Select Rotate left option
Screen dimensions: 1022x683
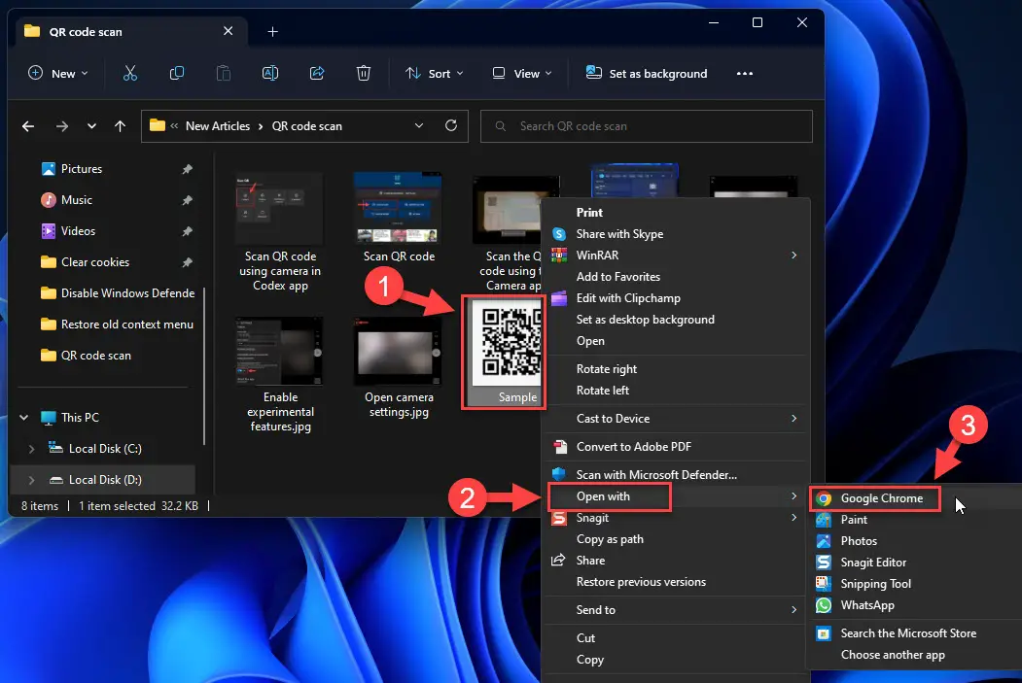pos(675,391)
